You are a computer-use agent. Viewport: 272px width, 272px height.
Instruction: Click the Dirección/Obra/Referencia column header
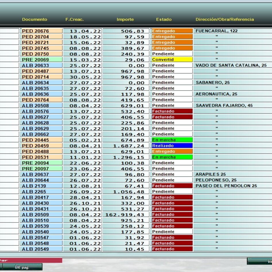(225, 20)
